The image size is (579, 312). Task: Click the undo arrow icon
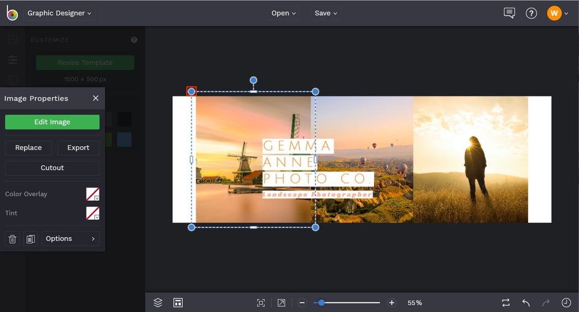(526, 303)
